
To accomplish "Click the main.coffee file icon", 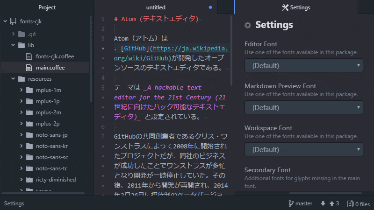I will (29, 68).
